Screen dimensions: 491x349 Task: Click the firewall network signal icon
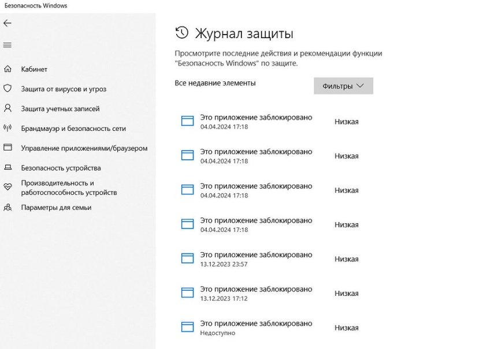point(8,128)
